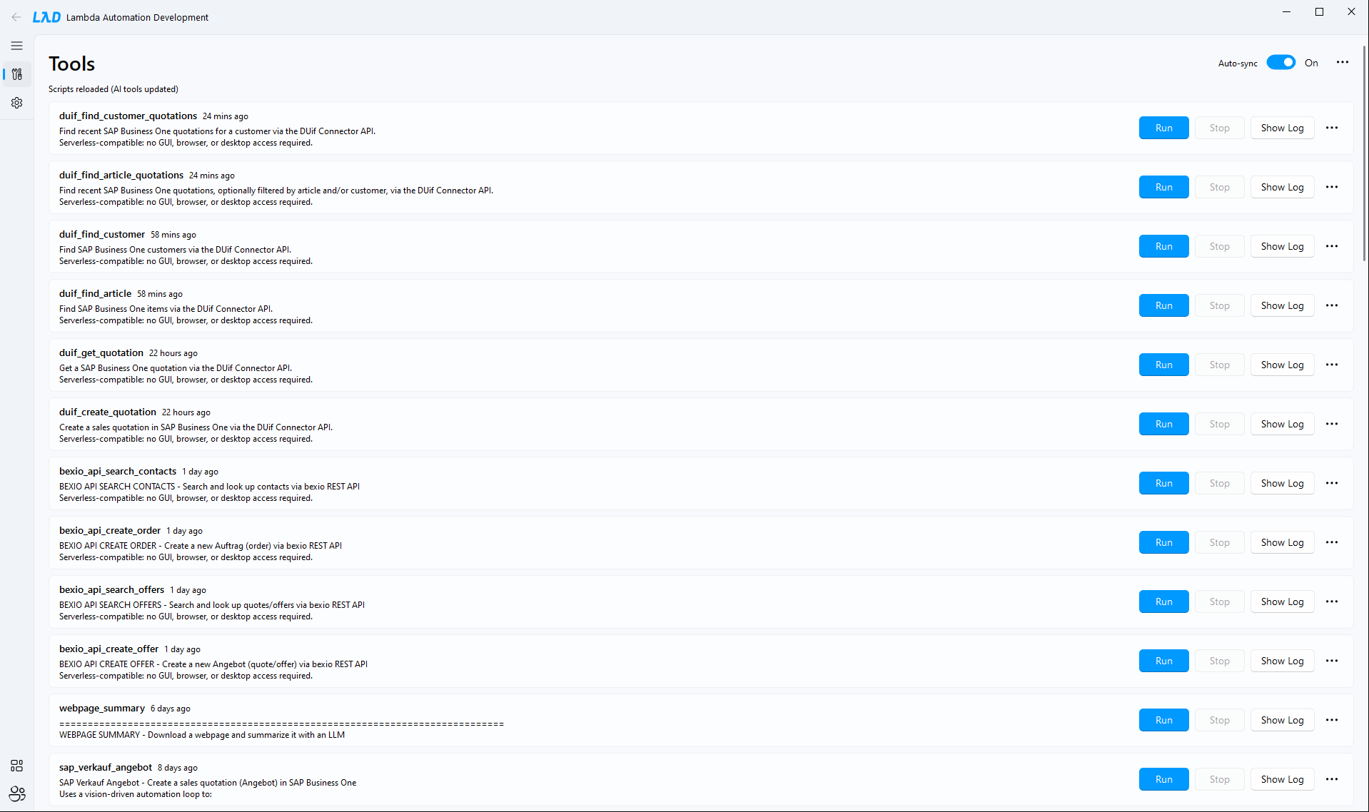1369x812 pixels.
Task: Open options menu for duif_find_customer_quotations
Action: tap(1332, 128)
